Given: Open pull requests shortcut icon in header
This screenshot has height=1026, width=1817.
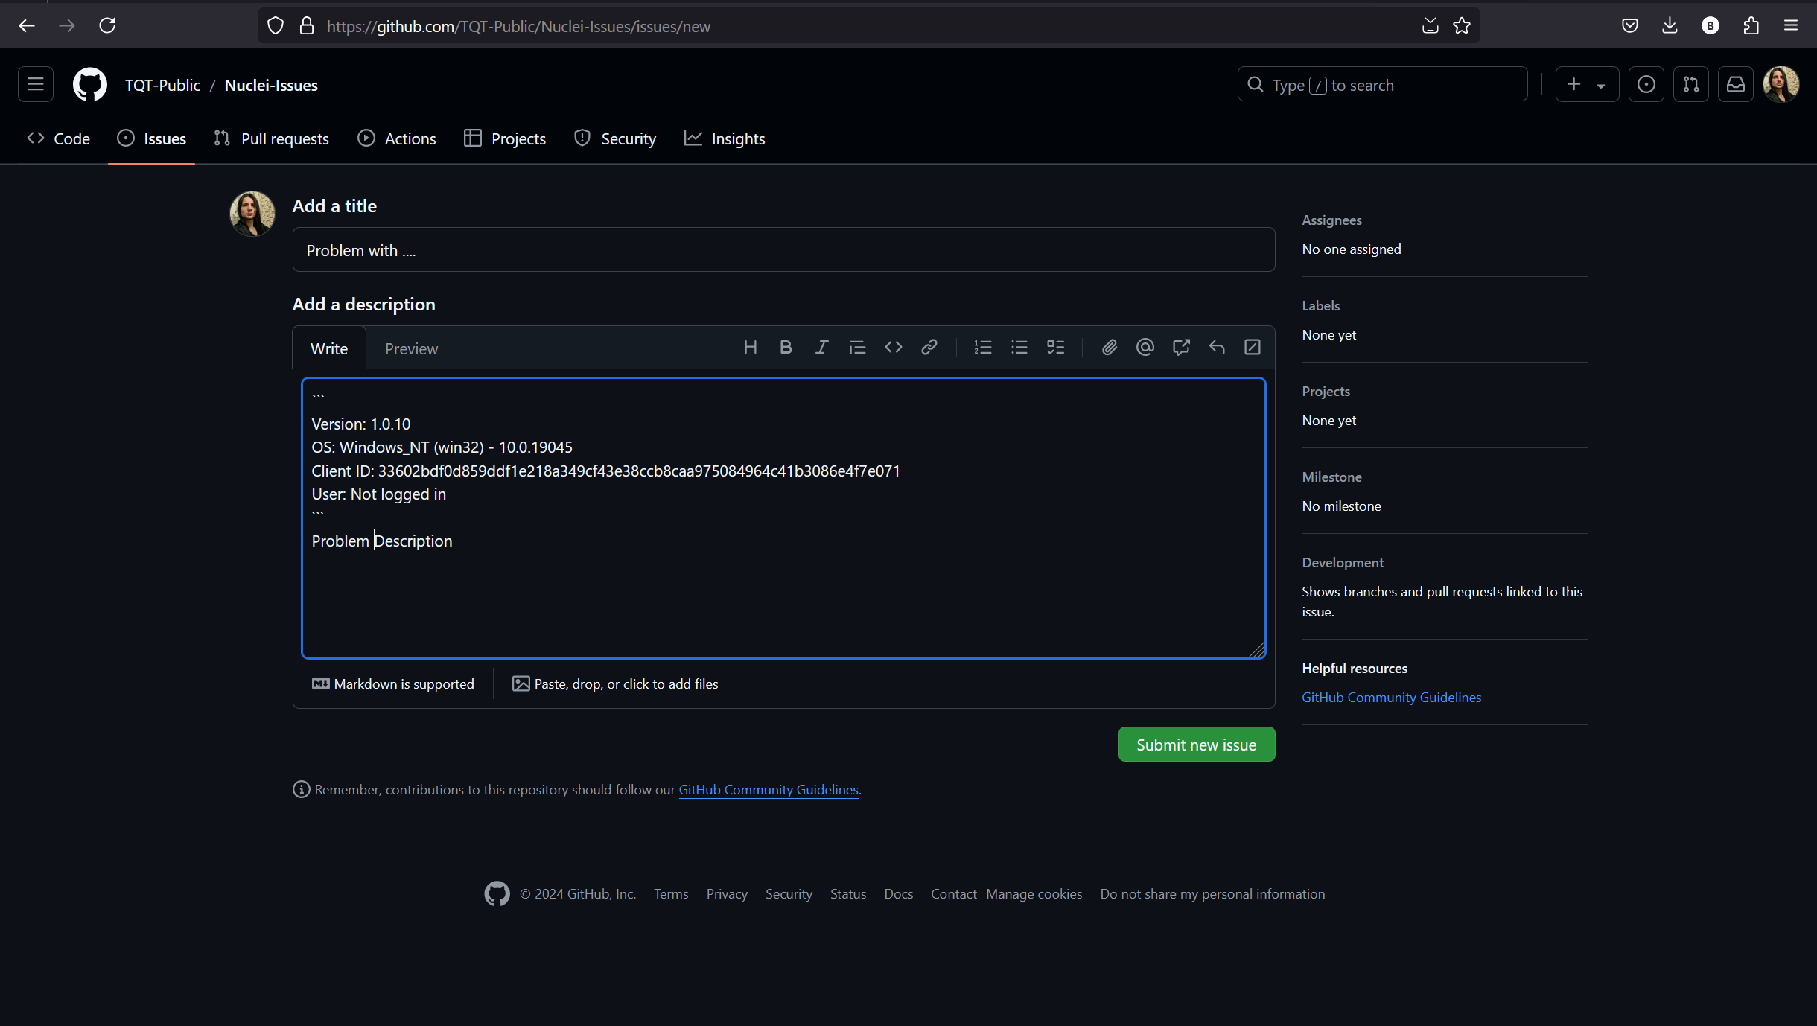Looking at the screenshot, I should (1691, 85).
